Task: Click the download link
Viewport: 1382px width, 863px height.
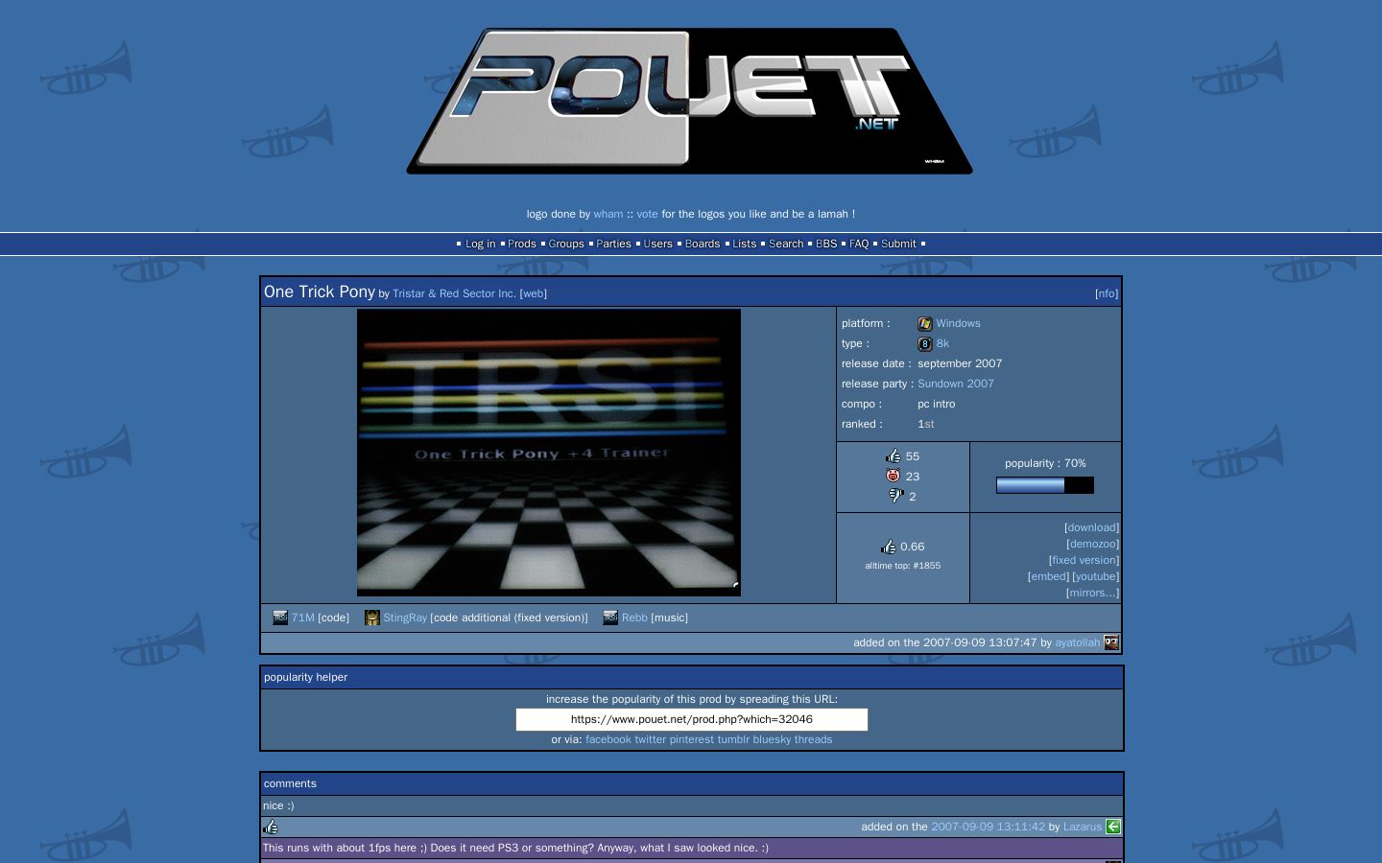Action: pos(1091,527)
